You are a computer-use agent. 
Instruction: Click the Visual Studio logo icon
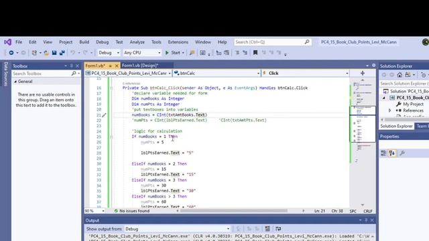pos(7,42)
